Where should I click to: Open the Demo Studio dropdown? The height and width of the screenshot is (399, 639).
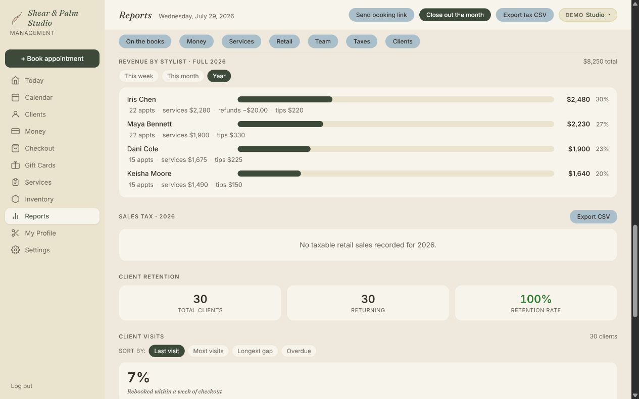[x=588, y=15]
